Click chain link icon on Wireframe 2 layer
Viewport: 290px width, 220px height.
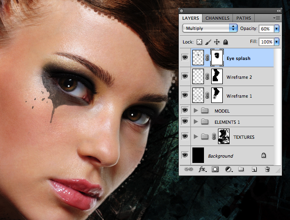coord(207,76)
